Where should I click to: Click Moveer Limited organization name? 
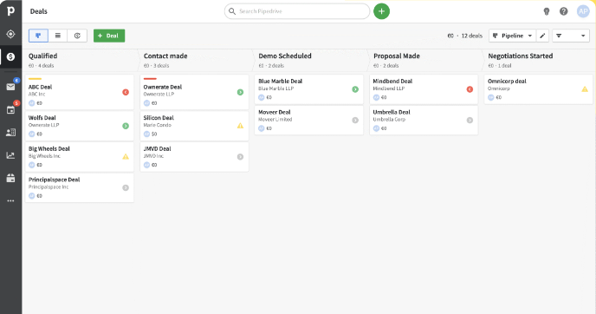point(275,120)
